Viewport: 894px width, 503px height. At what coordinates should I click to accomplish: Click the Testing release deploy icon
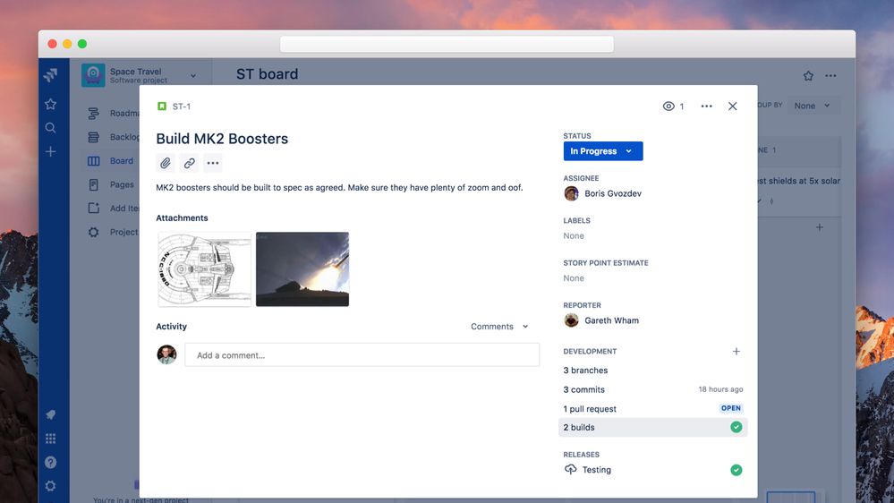coord(570,469)
